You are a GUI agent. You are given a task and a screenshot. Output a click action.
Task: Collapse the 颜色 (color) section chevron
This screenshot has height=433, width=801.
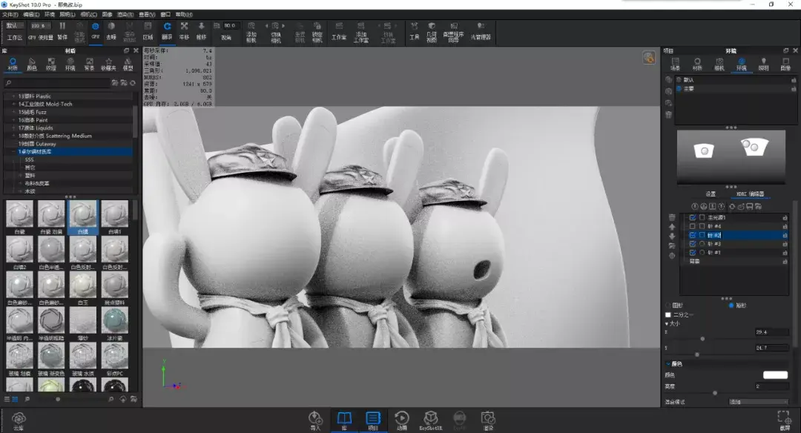[x=668, y=364]
